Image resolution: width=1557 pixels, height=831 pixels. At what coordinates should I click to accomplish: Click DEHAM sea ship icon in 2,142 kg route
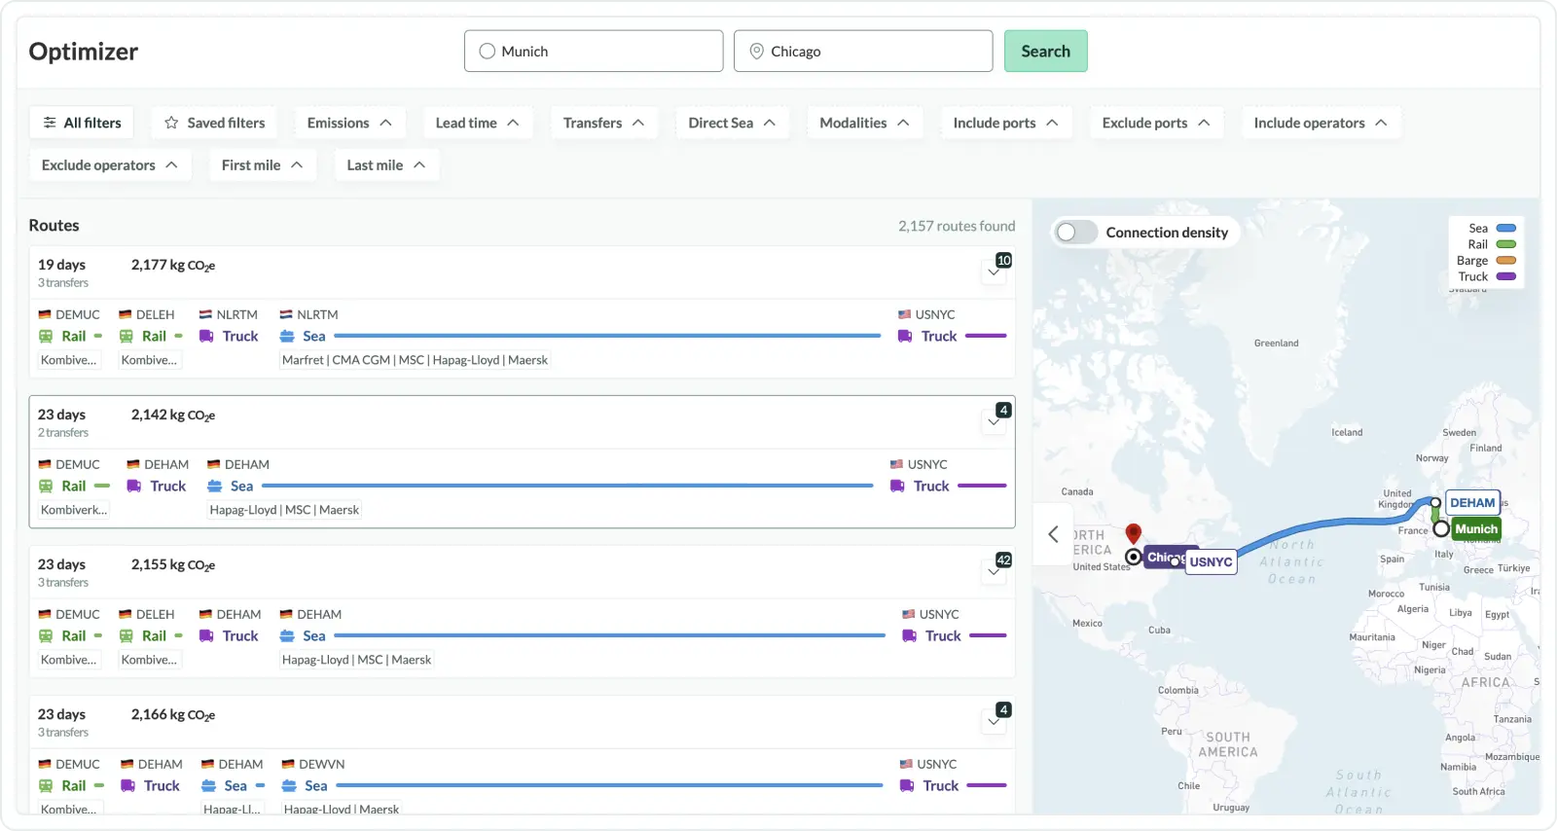(215, 487)
